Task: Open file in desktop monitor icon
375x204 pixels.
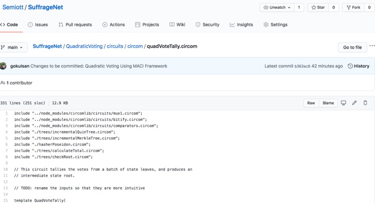Action: tap(343, 103)
